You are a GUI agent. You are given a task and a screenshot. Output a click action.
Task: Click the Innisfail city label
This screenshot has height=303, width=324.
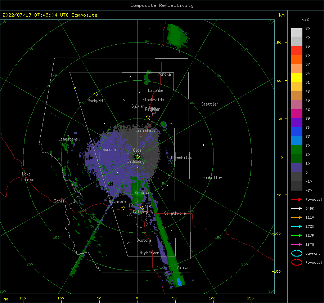[x=145, y=130]
